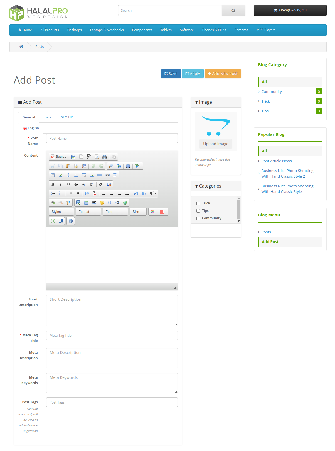The height and width of the screenshot is (451, 335).
Task: Insert a block quote in the editor
Action: click(x=87, y=193)
